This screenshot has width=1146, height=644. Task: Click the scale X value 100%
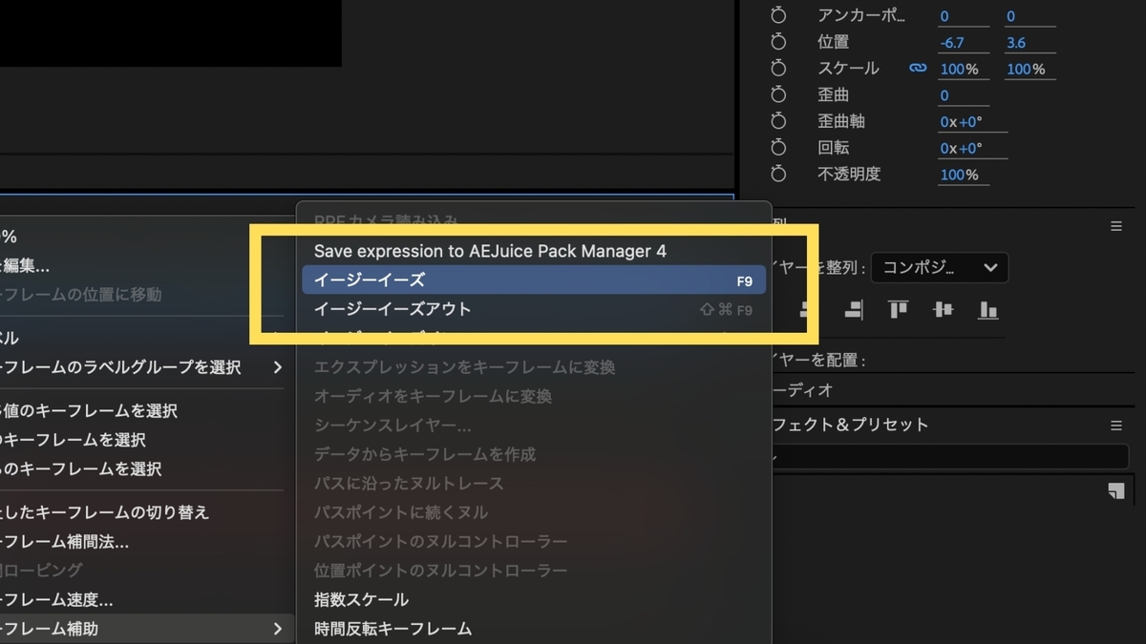(960, 70)
